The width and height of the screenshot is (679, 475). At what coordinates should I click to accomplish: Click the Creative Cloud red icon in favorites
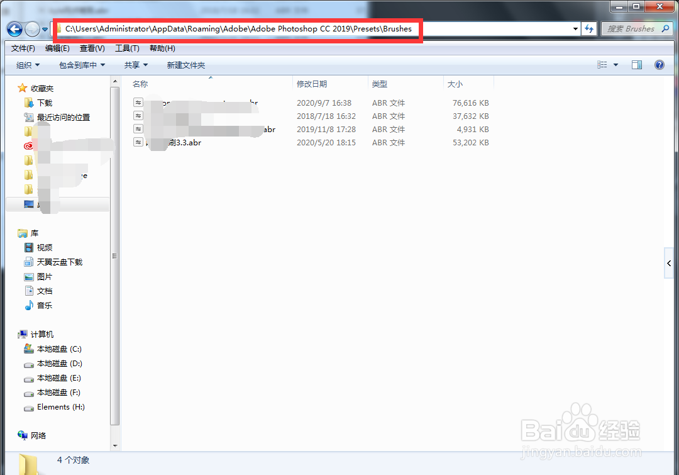pos(28,146)
